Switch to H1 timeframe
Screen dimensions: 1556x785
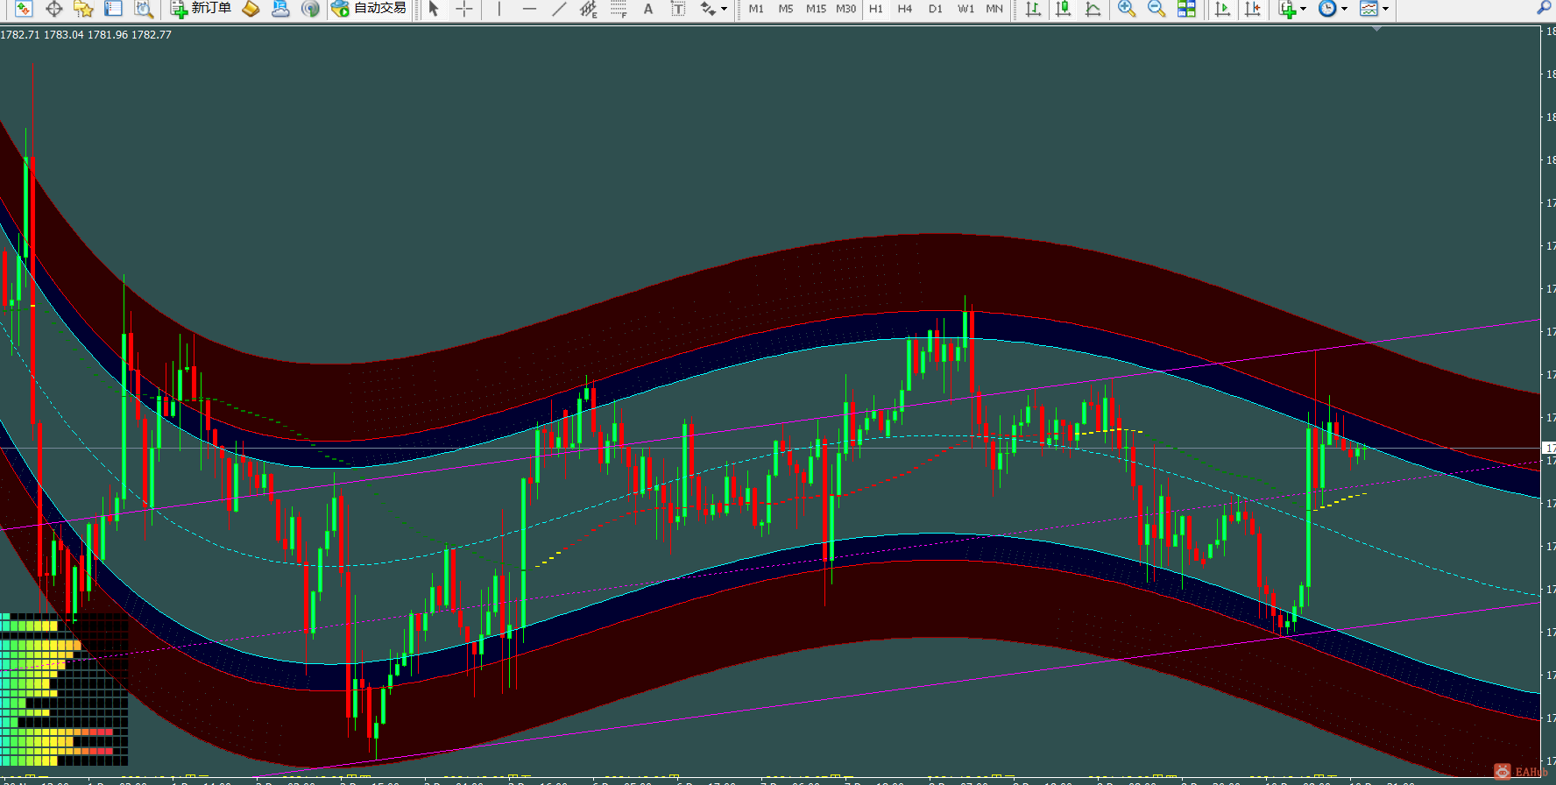[876, 9]
